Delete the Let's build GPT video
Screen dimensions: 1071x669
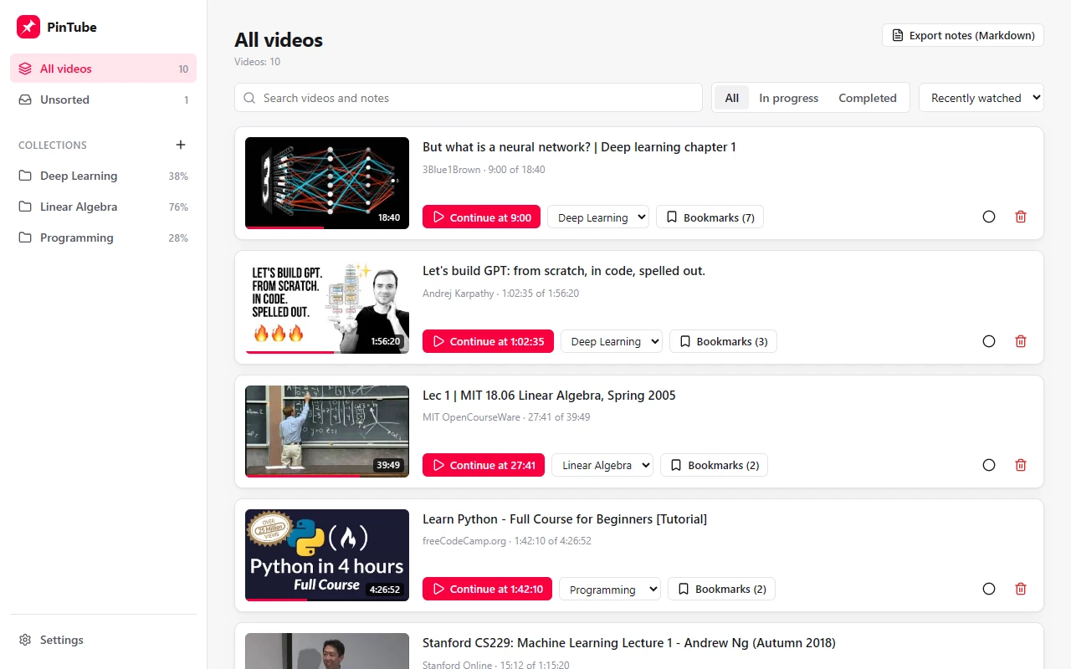[1021, 341]
